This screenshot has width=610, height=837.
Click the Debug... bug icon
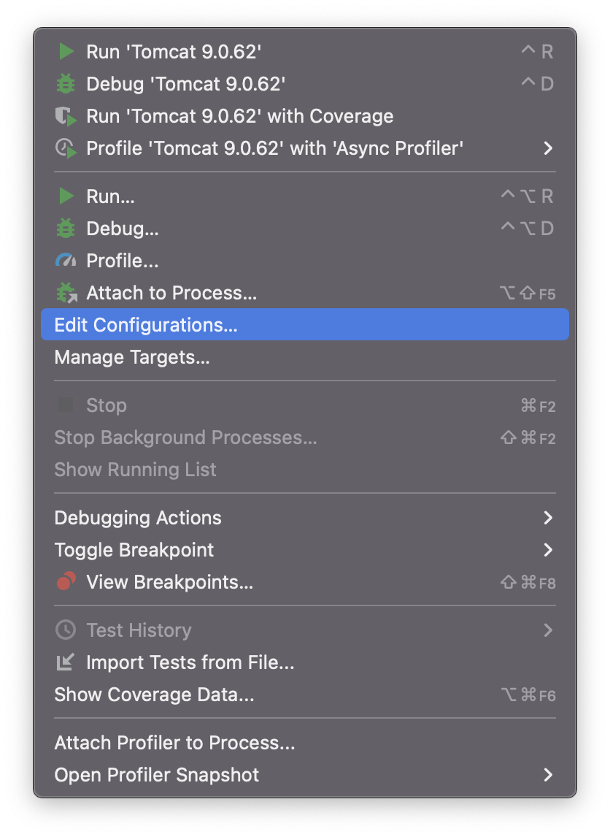(66, 229)
